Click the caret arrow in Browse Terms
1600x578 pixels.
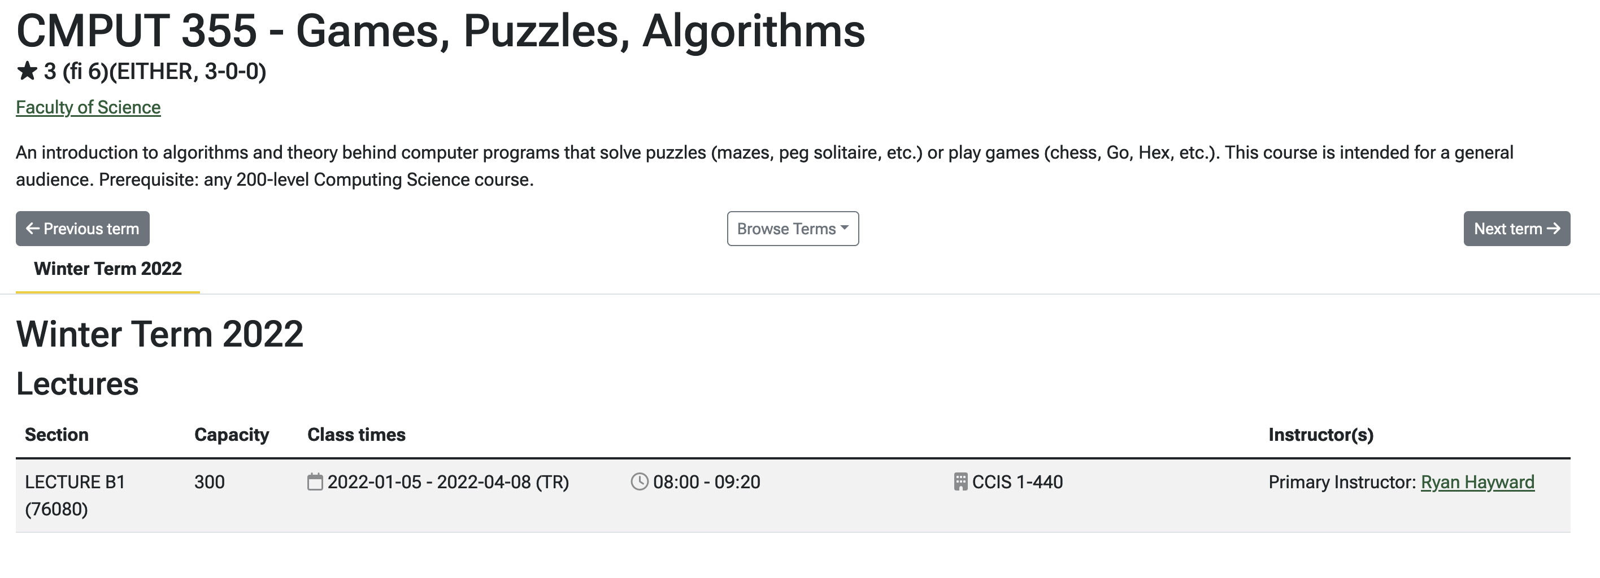point(844,228)
